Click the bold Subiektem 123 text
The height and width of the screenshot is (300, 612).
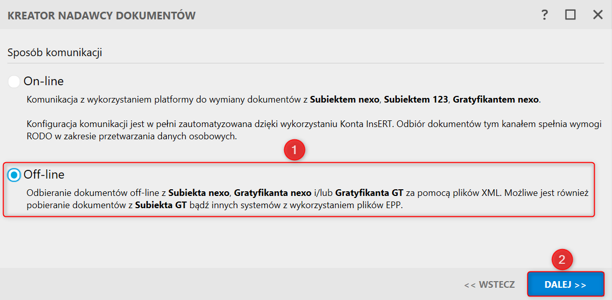point(415,99)
